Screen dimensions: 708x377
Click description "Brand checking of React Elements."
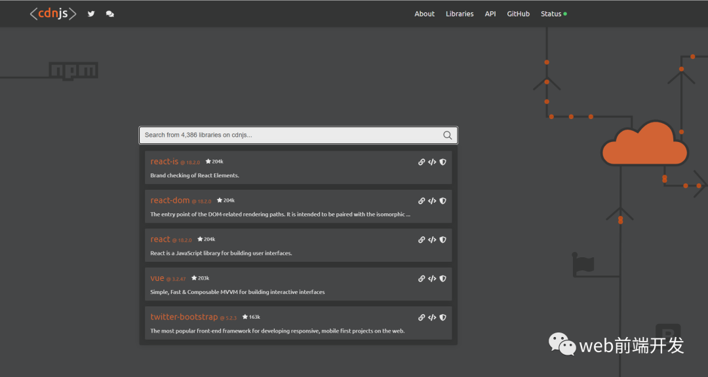coord(195,175)
